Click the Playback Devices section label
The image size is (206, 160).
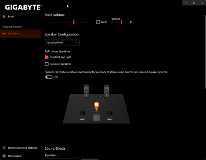pos(12,27)
